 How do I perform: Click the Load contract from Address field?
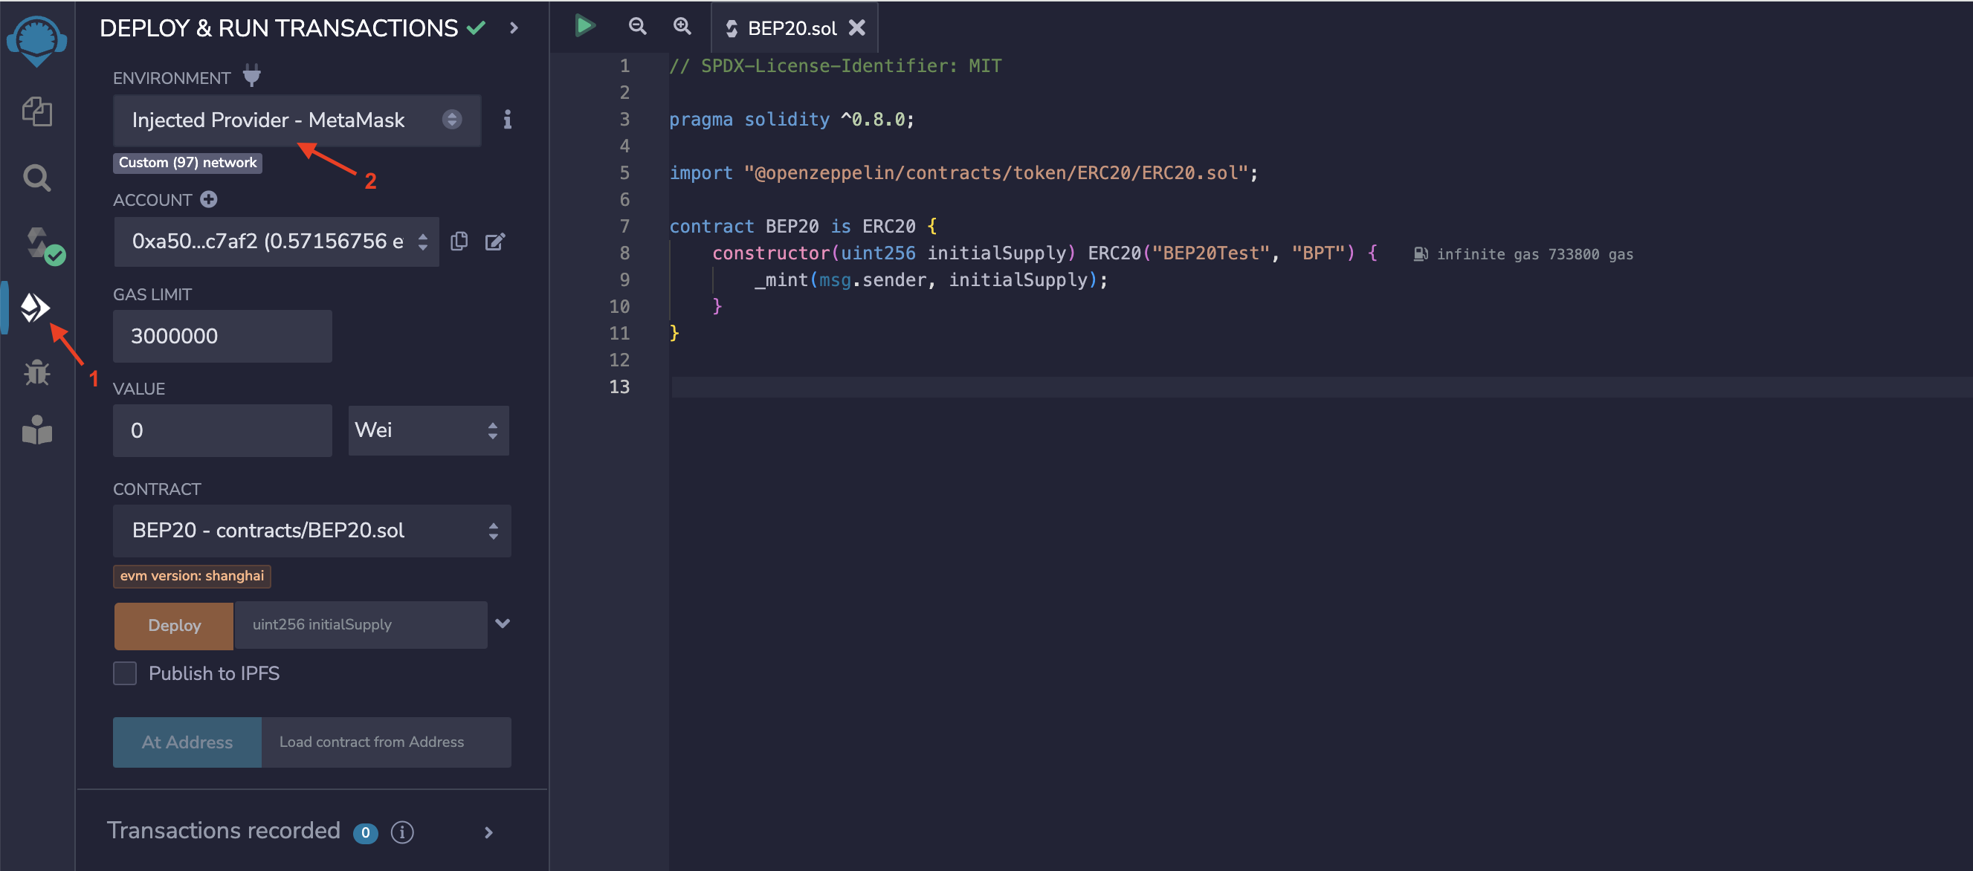[386, 742]
